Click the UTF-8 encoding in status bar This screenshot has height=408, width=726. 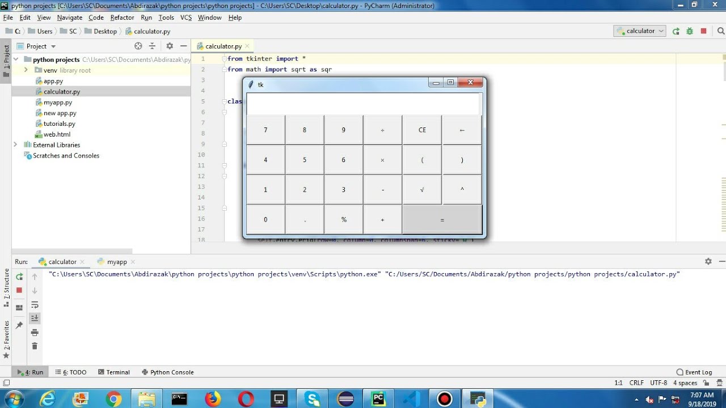pyautogui.click(x=659, y=382)
